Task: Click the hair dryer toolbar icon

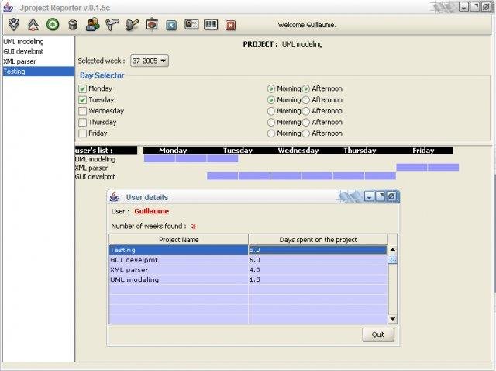Action: coord(112,25)
